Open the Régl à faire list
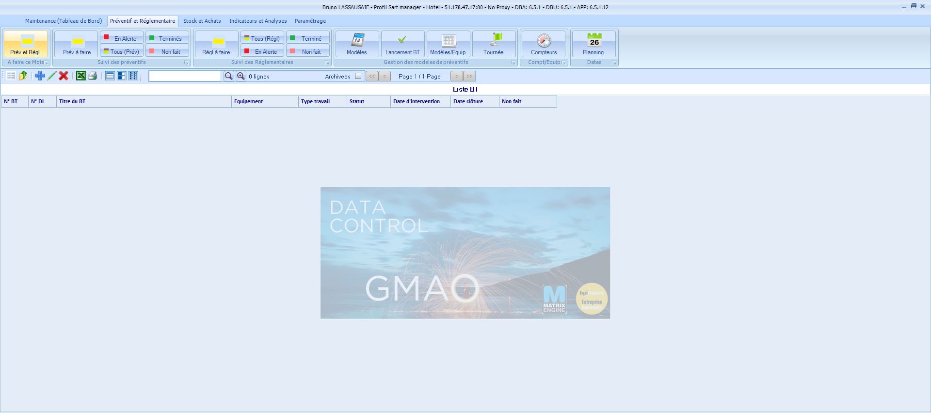Viewport: 931px width, 413px height. [216, 44]
